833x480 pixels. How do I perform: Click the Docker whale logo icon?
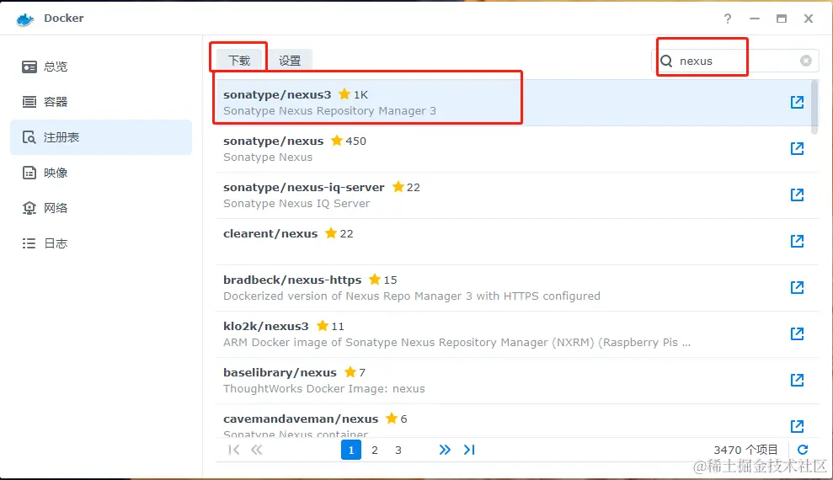tap(25, 19)
